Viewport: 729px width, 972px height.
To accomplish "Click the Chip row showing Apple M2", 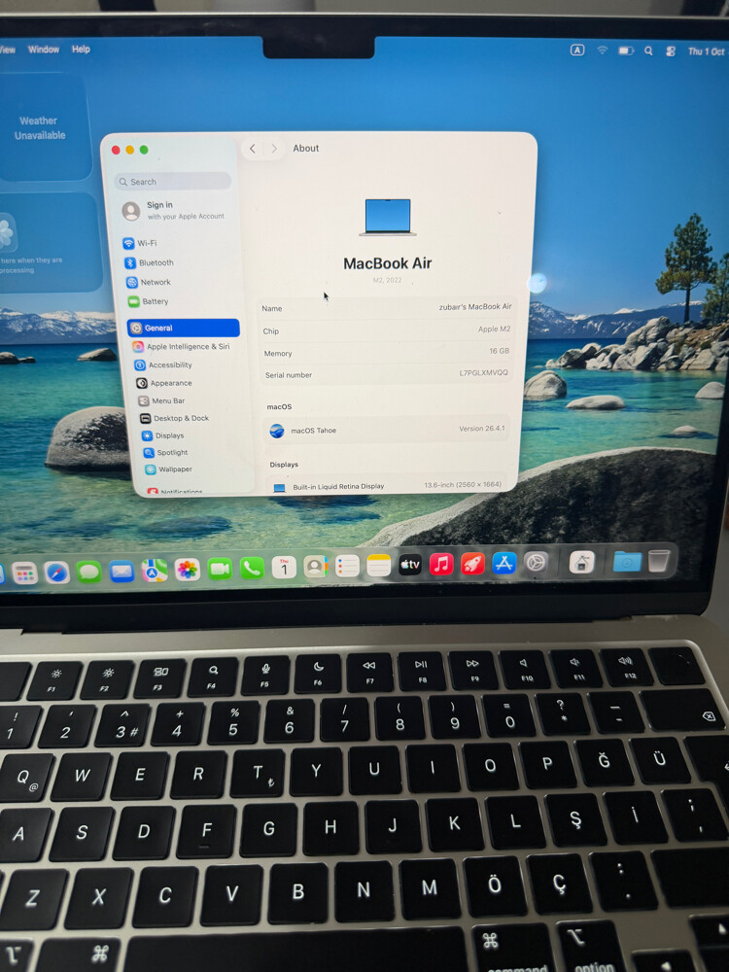I will coord(386,330).
